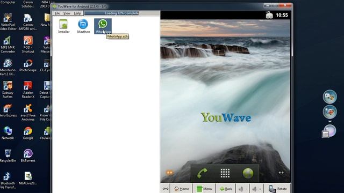Open Google Chrome desktop shortcut
Viewport: 344px width, 193px height.
(x=28, y=133)
